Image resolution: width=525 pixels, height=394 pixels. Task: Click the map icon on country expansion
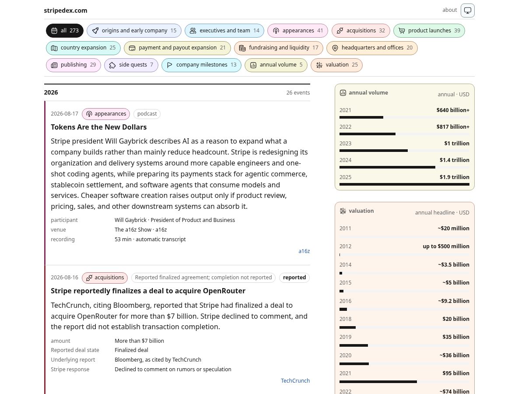(x=54, y=48)
